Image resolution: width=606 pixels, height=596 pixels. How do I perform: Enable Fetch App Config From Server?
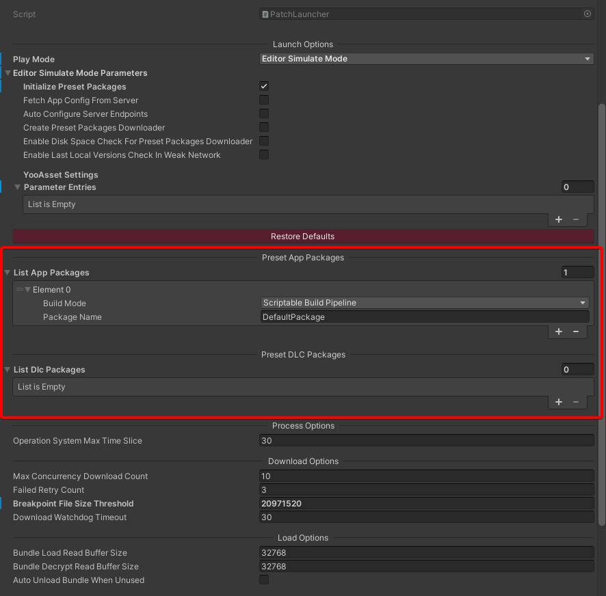click(x=264, y=100)
